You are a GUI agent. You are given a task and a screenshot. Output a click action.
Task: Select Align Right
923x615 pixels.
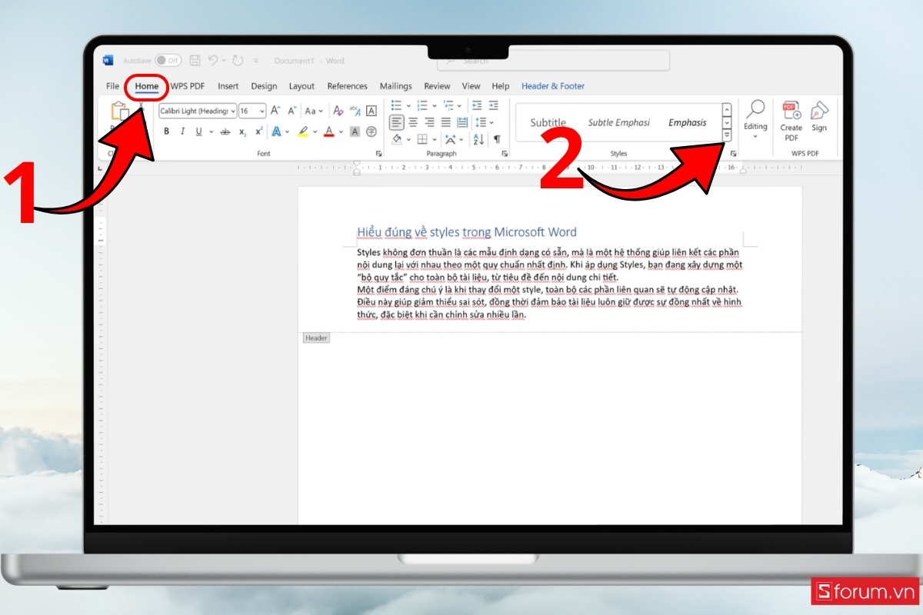429,122
